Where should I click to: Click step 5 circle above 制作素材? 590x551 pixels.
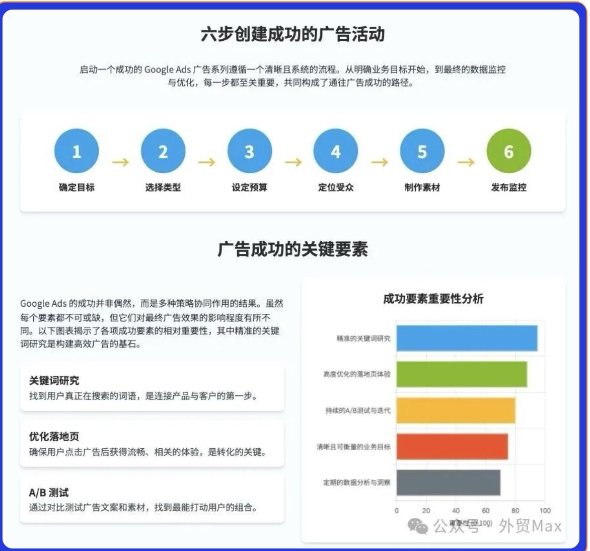(422, 151)
